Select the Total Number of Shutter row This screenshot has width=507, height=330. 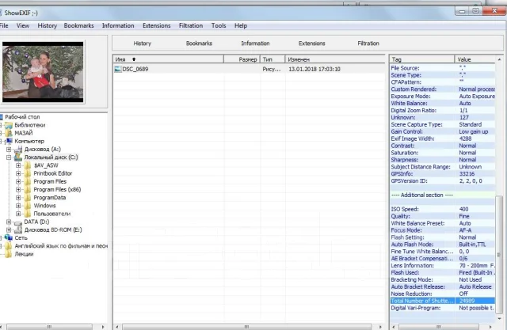click(x=442, y=301)
